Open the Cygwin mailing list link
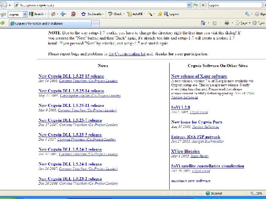 click(127, 54)
